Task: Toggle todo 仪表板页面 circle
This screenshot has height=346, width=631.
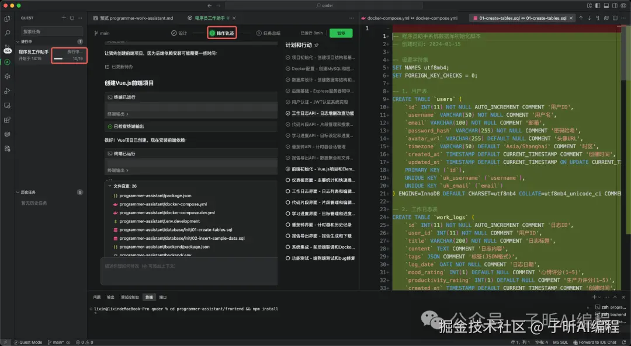Action: [287, 180]
